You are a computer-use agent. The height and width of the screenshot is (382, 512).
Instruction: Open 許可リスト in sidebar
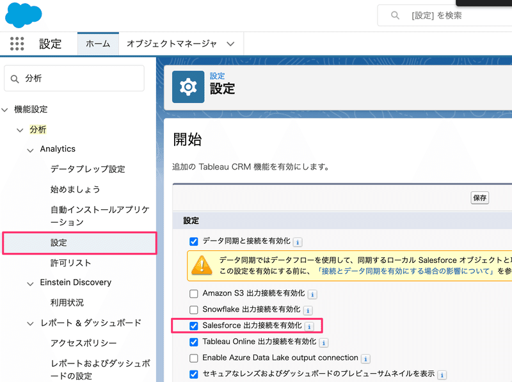tap(70, 263)
